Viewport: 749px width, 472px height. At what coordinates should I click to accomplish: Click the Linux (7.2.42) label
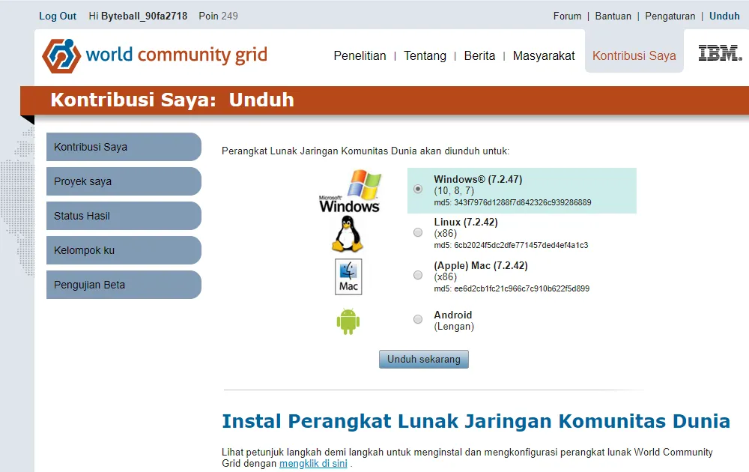coord(466,223)
